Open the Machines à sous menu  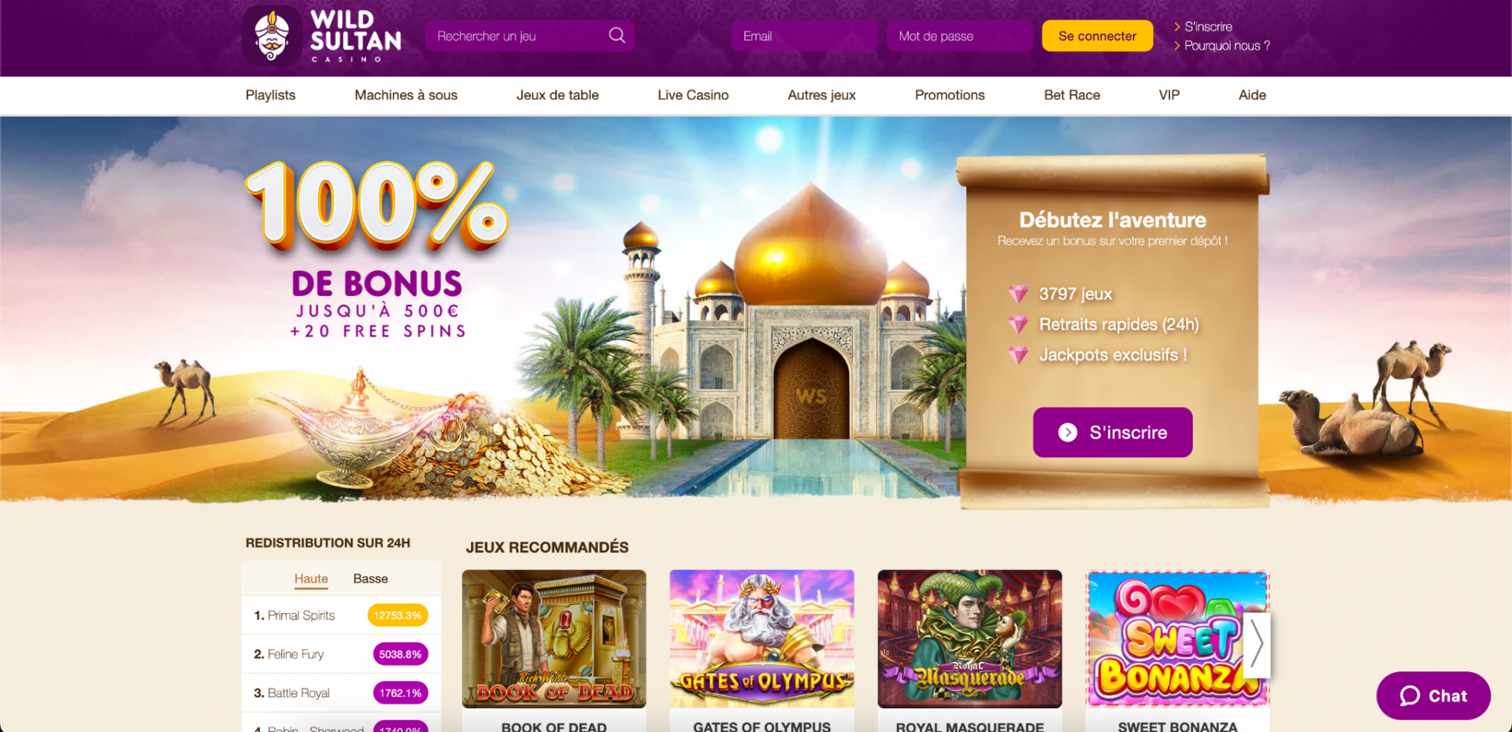406,95
